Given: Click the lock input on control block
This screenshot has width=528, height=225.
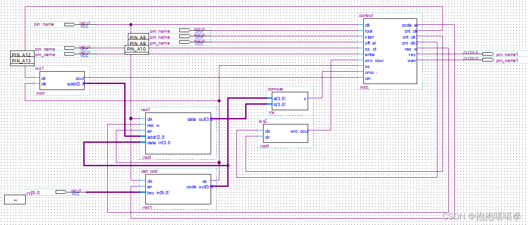Looking at the screenshot, I should tap(369, 31).
